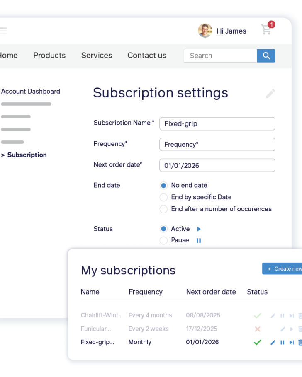Viewport: 302px width, 377px height.
Task: Click the 17/12/2025 date cell
Action: pyautogui.click(x=202, y=329)
